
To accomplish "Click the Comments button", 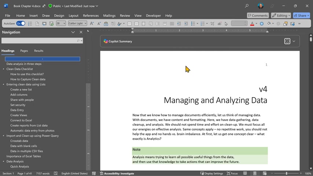I will [x=258, y=15].
